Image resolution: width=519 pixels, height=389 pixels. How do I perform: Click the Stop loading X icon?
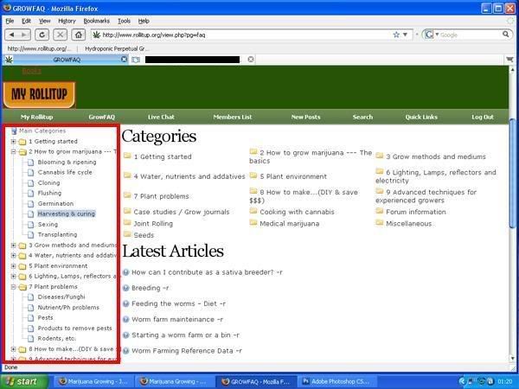point(61,35)
